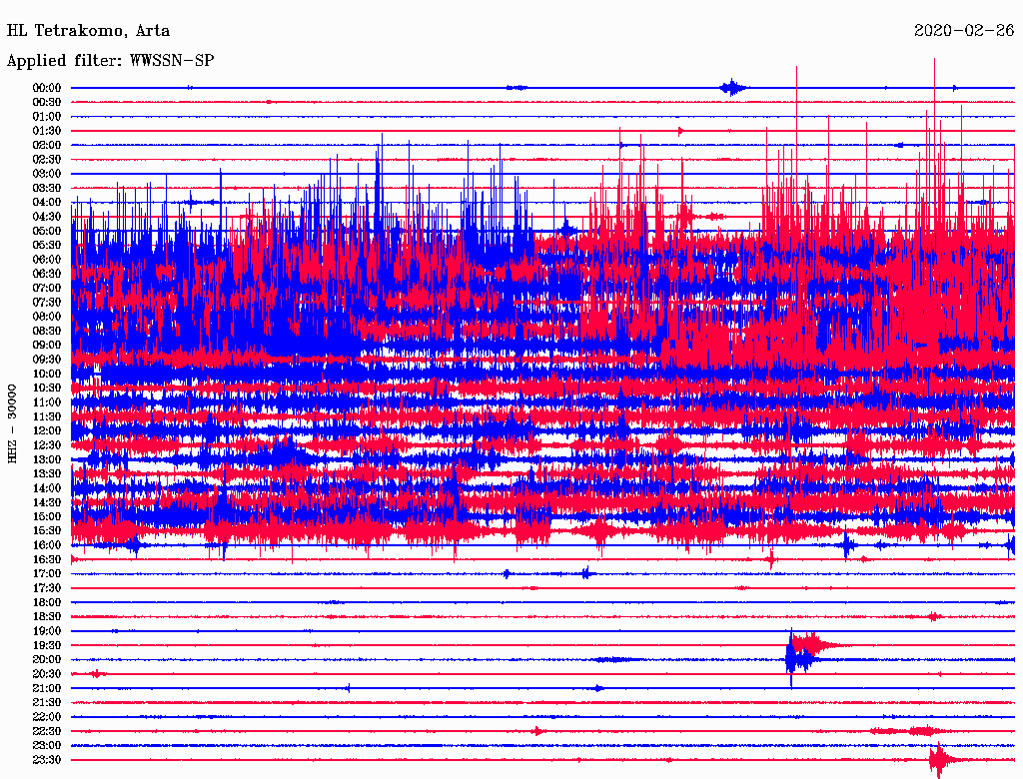Screen dimensions: 1023x779
Task: Select the 04:00 time label
Action: tap(47, 203)
